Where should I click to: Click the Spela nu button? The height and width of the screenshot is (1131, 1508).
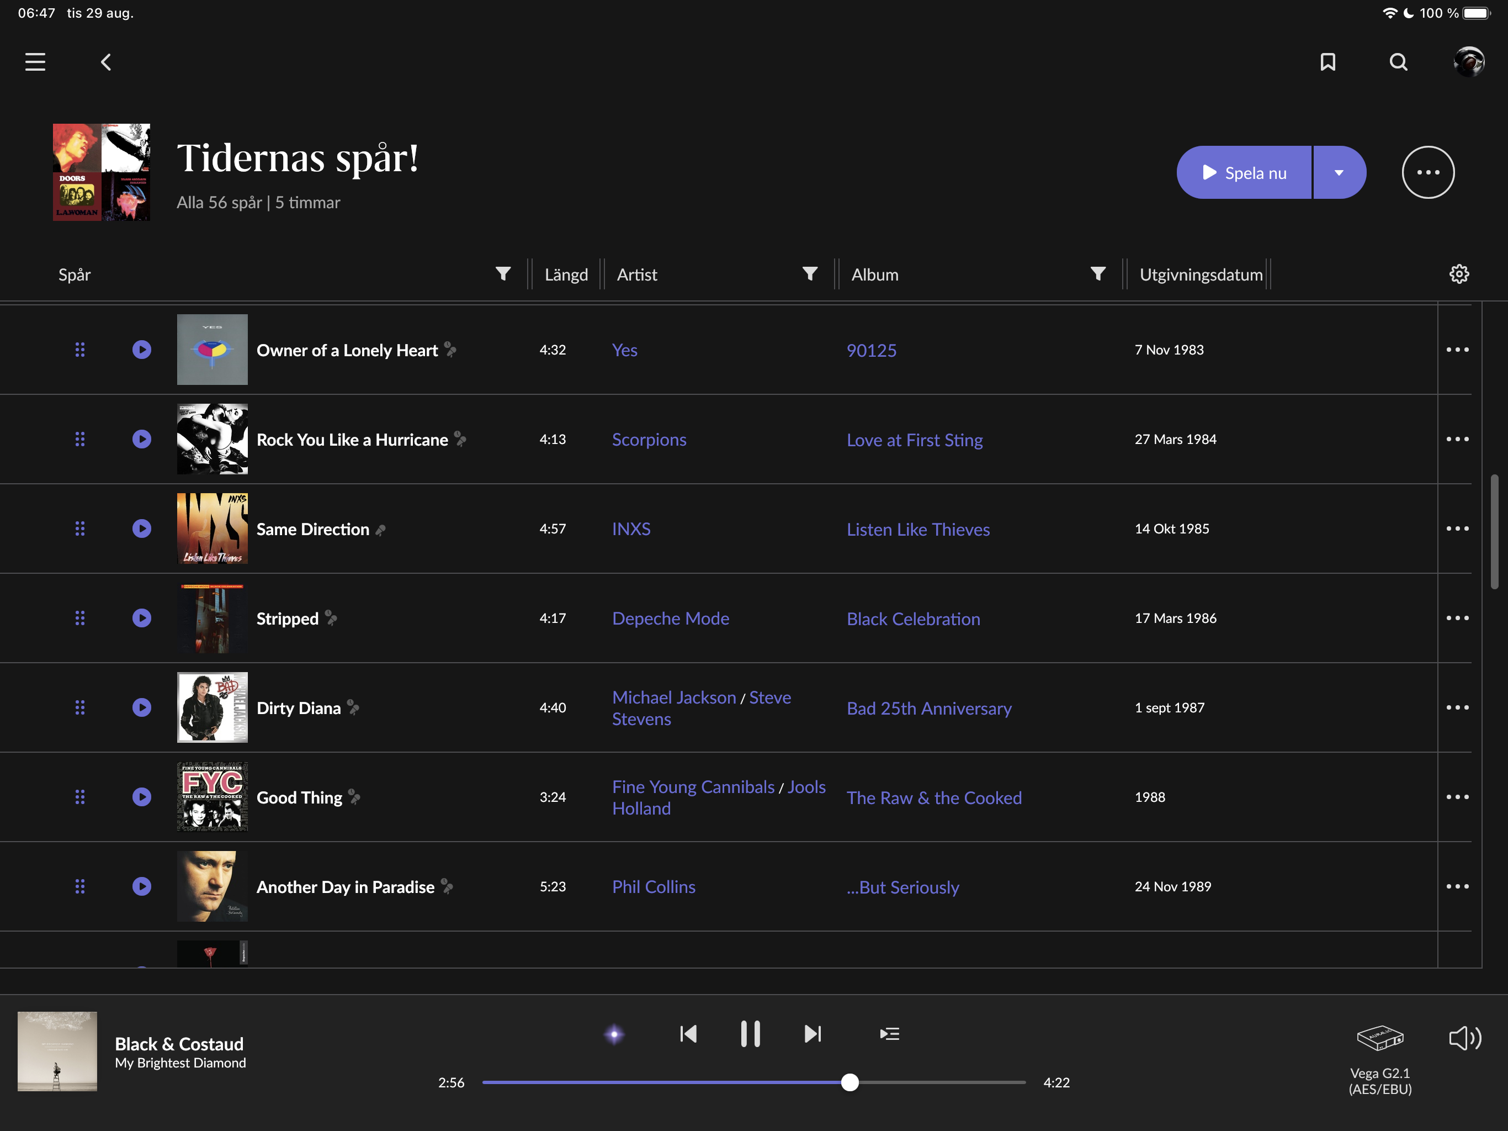pyautogui.click(x=1244, y=173)
